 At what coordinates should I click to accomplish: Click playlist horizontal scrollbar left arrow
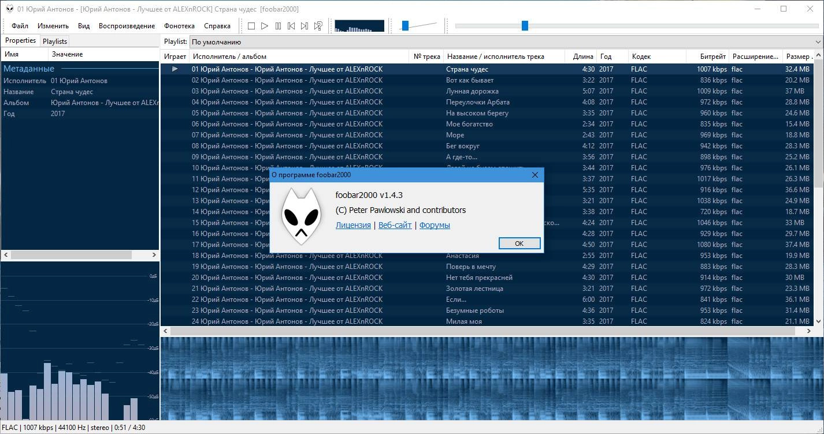click(166, 331)
